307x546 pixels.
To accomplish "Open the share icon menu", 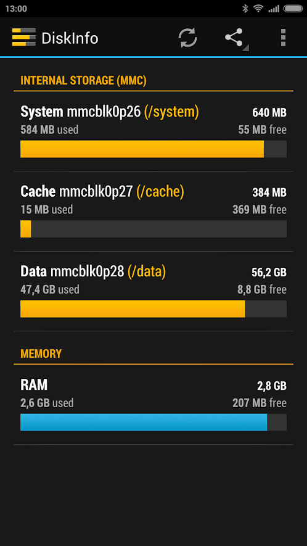I will [235, 38].
